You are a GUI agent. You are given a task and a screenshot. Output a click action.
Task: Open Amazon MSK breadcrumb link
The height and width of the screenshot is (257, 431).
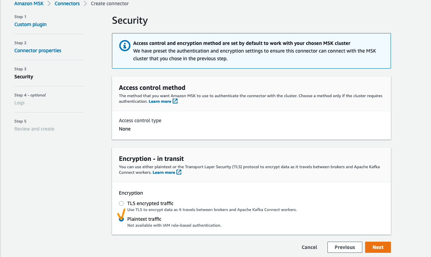click(29, 3)
